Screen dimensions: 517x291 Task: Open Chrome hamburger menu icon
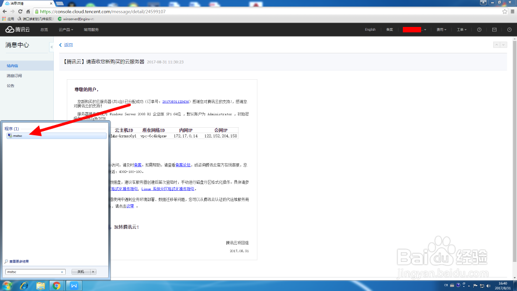pyautogui.click(x=513, y=11)
